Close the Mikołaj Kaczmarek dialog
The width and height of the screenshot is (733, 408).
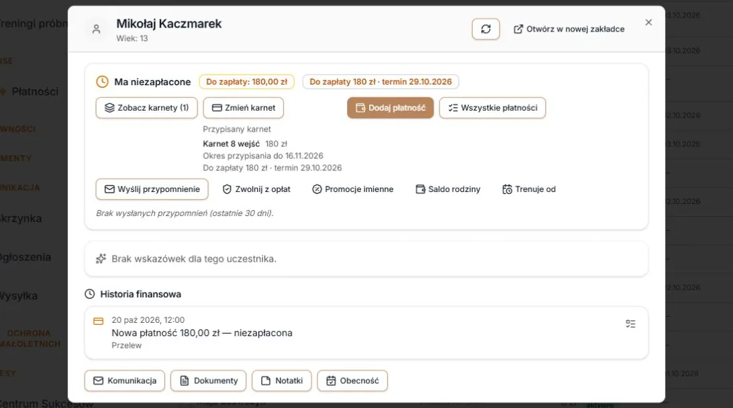click(648, 22)
